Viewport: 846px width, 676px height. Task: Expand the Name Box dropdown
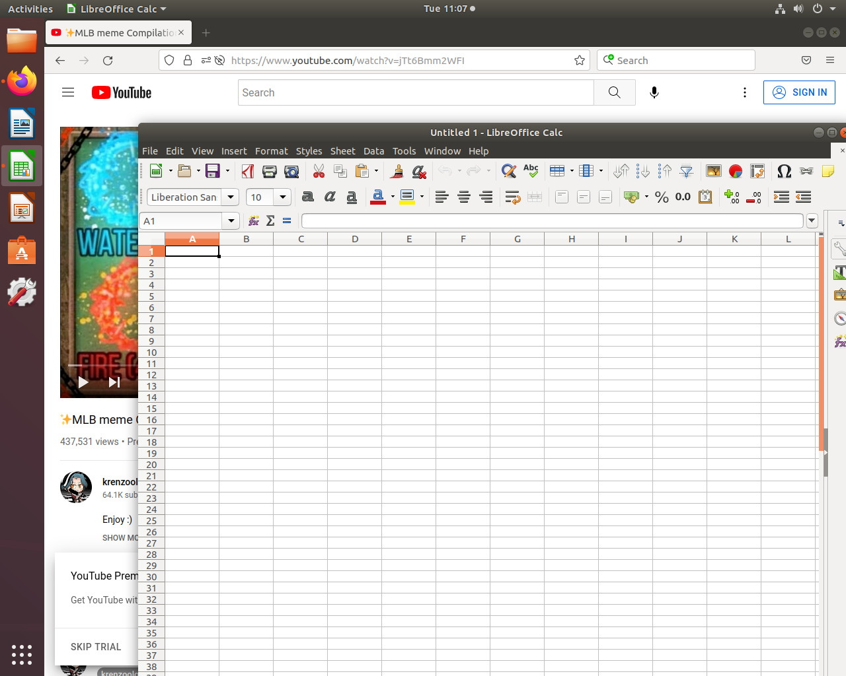click(231, 220)
